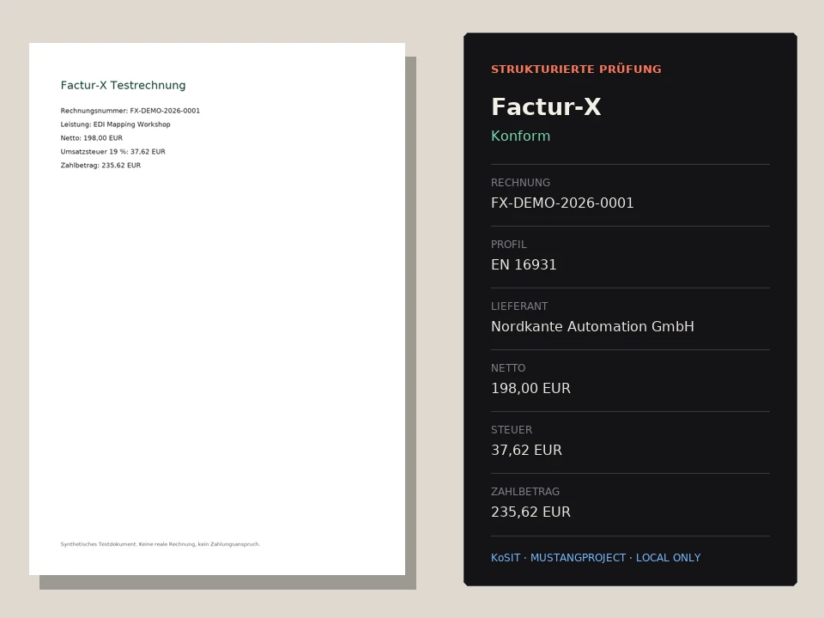Image resolution: width=824 pixels, height=618 pixels.
Task: Click the LOCAL ONLY footer label
Action: point(669,558)
